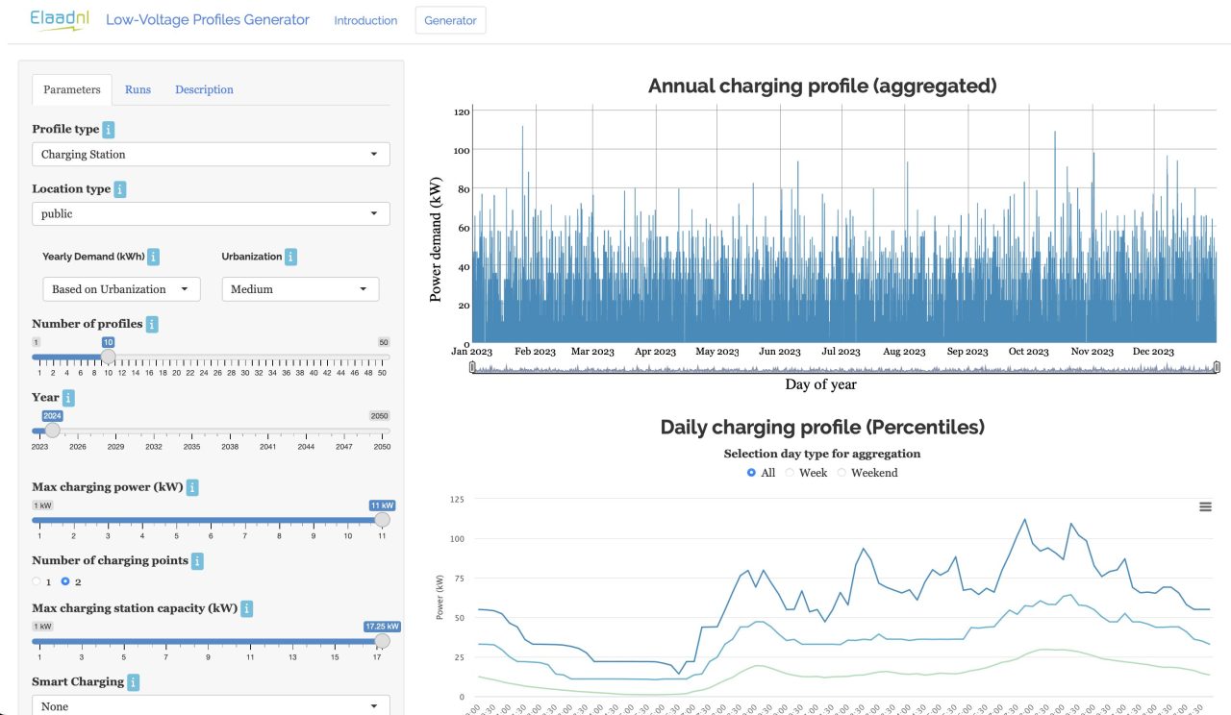Select the Week day type option

[x=791, y=473]
